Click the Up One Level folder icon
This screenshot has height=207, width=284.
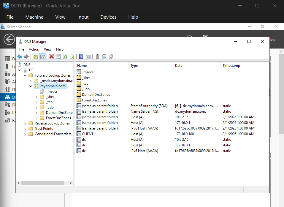coord(36,57)
